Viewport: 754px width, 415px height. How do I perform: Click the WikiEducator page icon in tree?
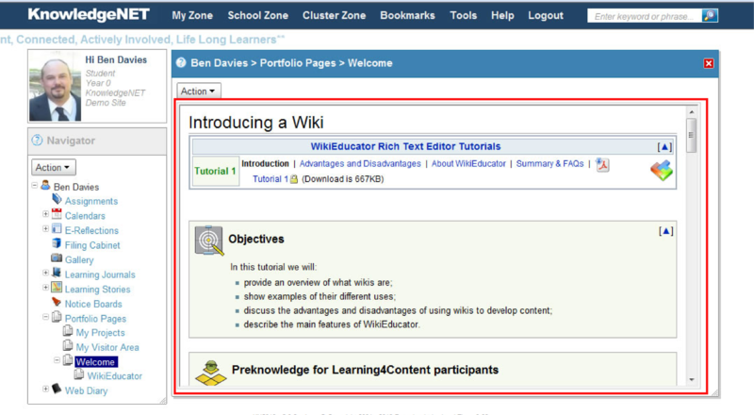coord(79,374)
